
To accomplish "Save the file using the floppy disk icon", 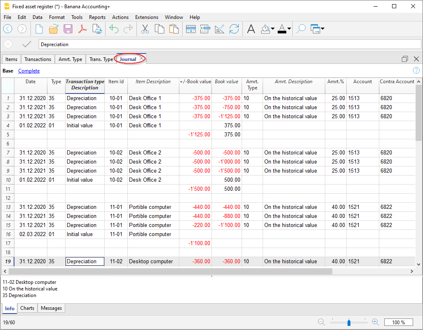I will tap(68, 29).
